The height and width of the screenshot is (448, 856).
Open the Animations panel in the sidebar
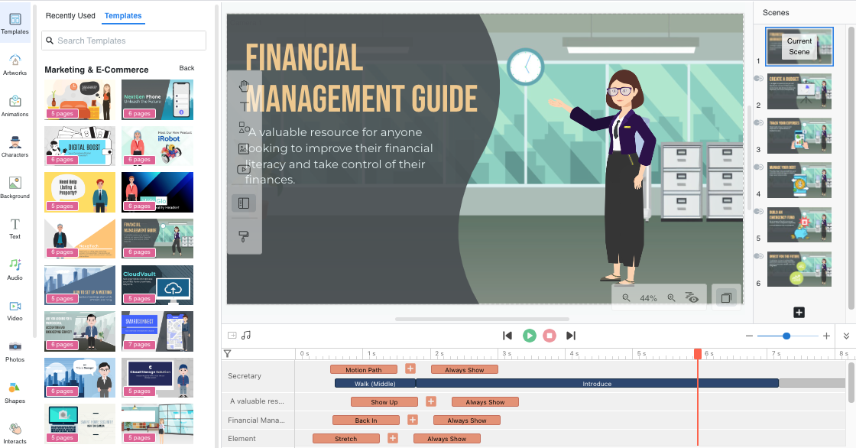(x=15, y=105)
